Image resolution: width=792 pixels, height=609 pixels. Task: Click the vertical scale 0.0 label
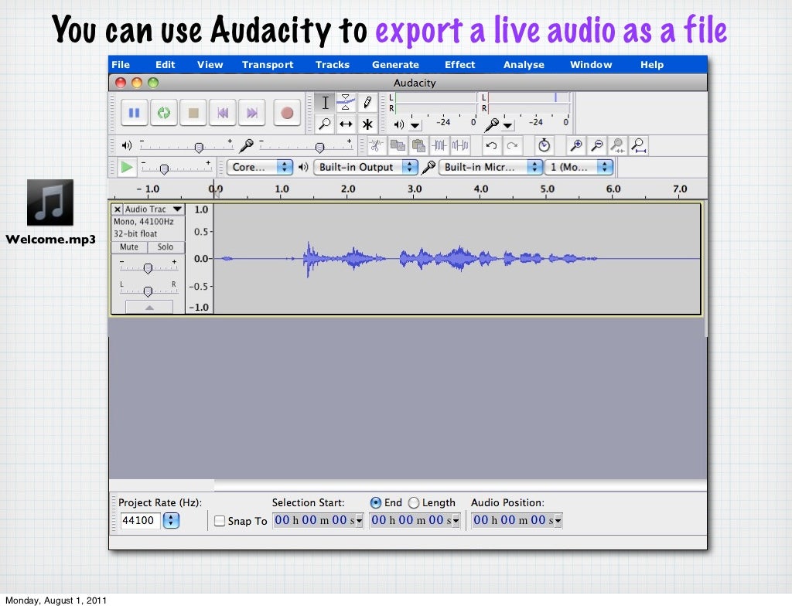[x=201, y=259]
